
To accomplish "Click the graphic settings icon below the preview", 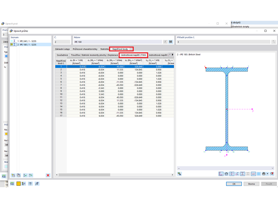I will point(180,174).
